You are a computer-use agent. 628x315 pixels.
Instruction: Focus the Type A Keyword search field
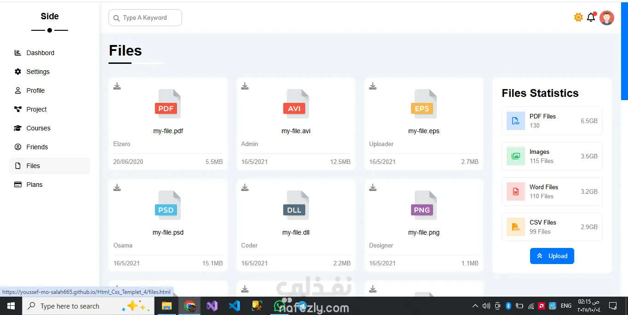tap(145, 18)
